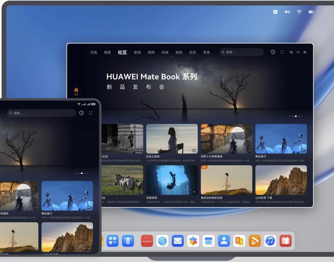334x262 pixels.
Task: Open the desktop 世界十大神奇建筑 archway thumbnail
Action: (x=226, y=138)
